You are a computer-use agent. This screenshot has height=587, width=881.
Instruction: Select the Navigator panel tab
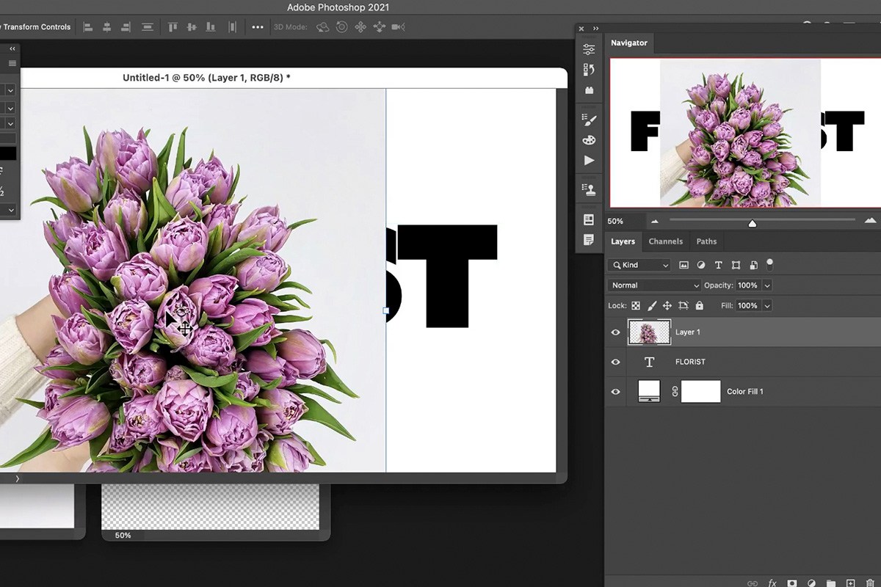(629, 43)
